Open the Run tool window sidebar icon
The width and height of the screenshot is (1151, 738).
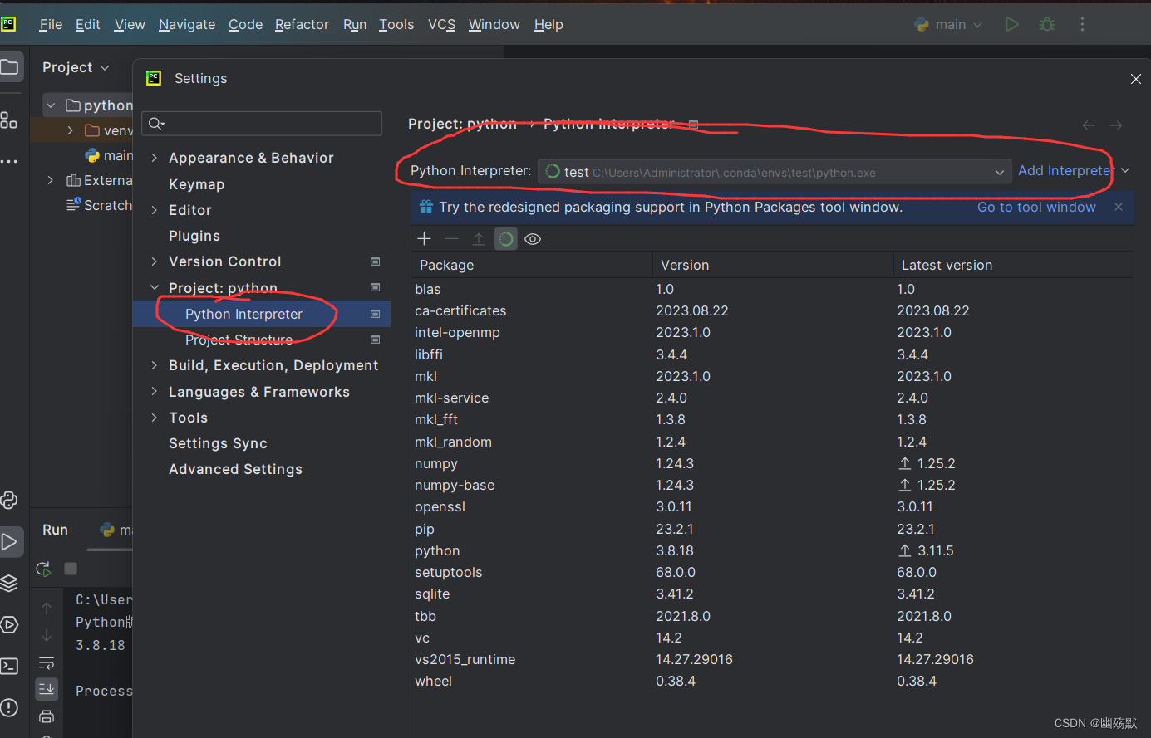[x=9, y=542]
